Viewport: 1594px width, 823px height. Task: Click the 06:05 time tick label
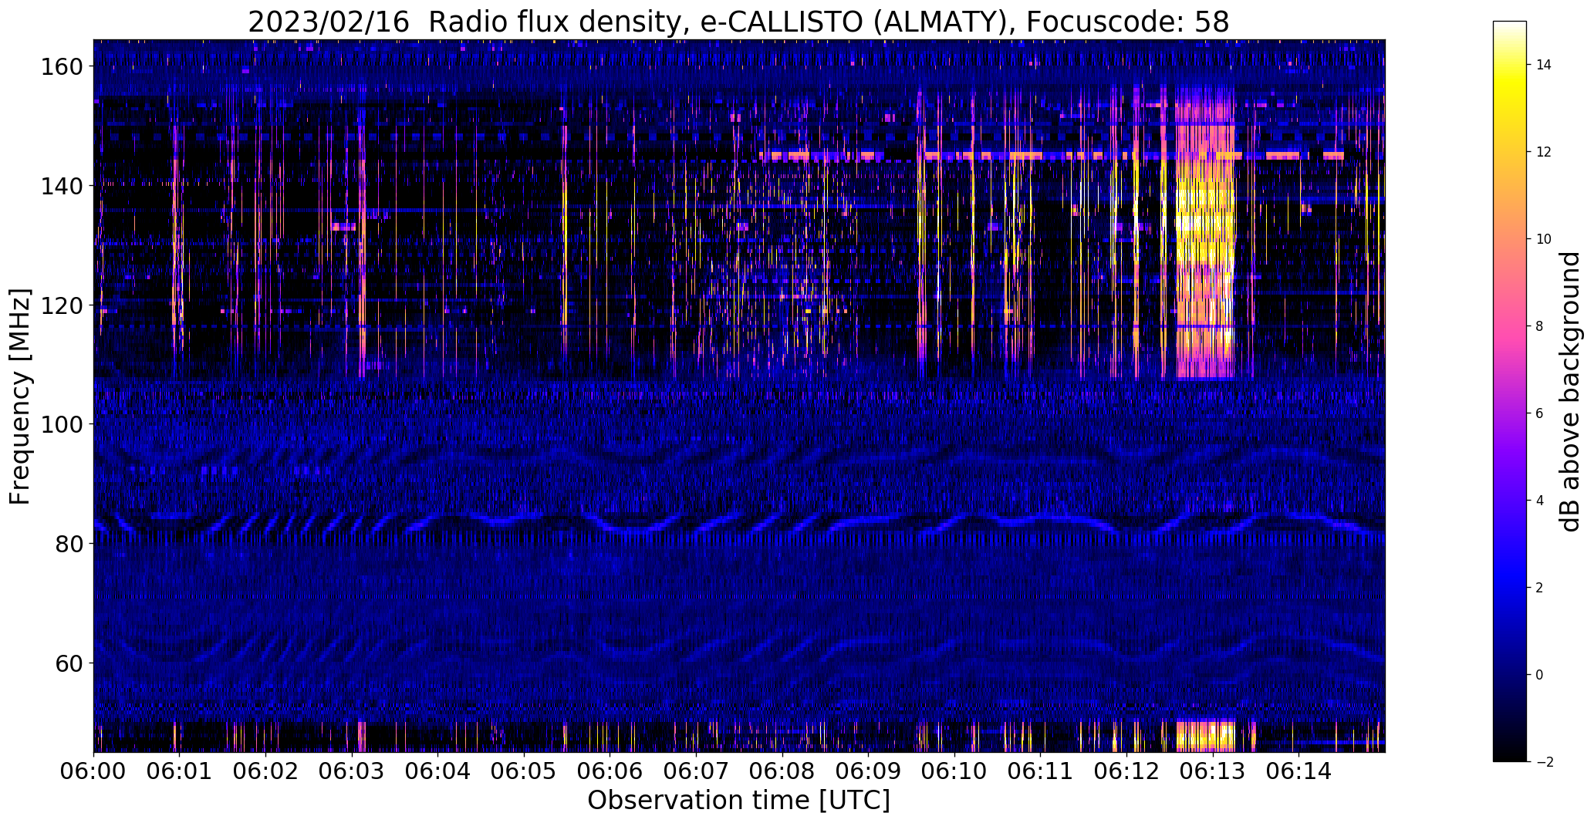[x=524, y=771]
